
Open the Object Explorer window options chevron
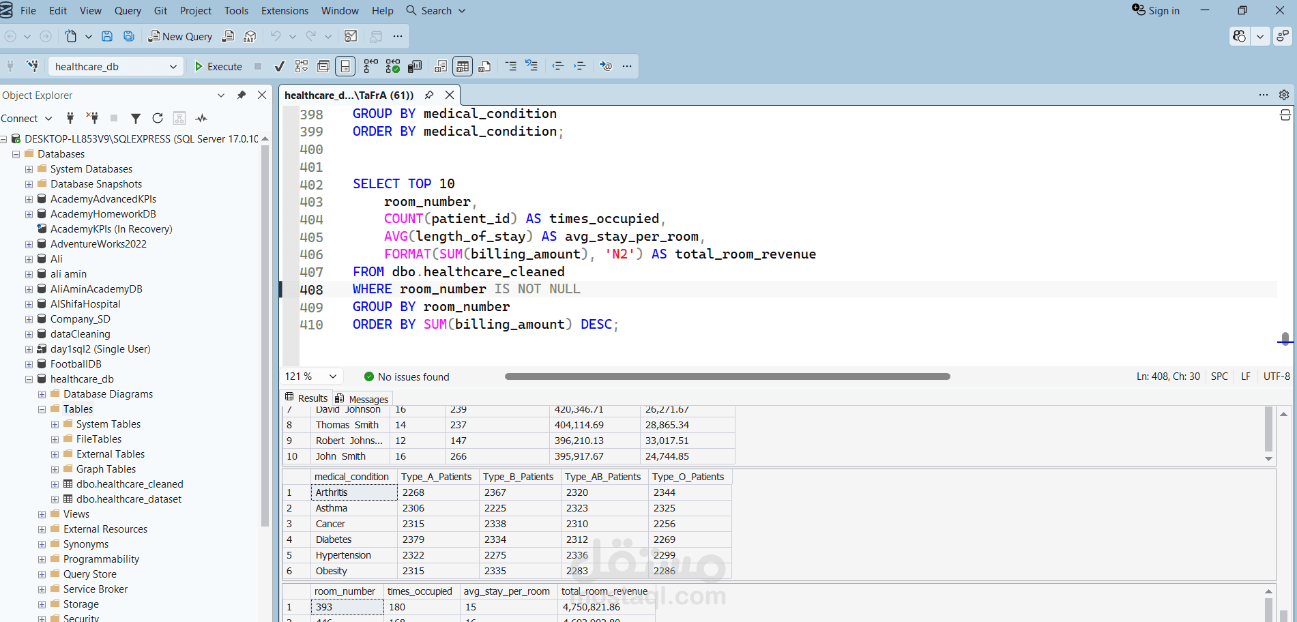click(x=221, y=95)
